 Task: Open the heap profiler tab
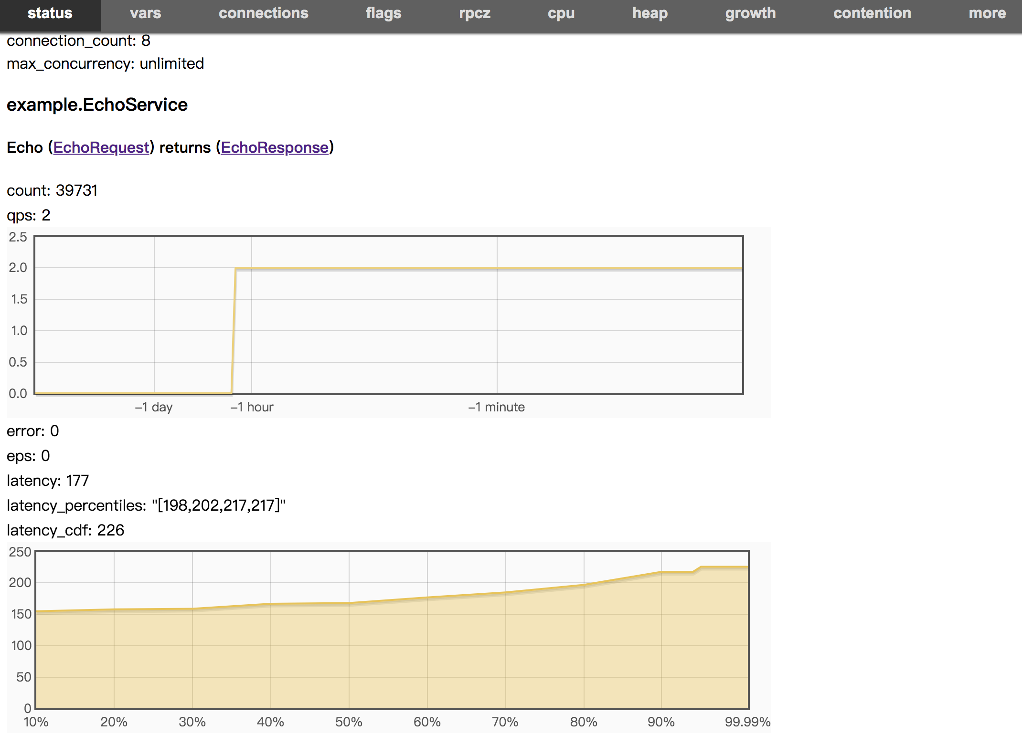(649, 13)
